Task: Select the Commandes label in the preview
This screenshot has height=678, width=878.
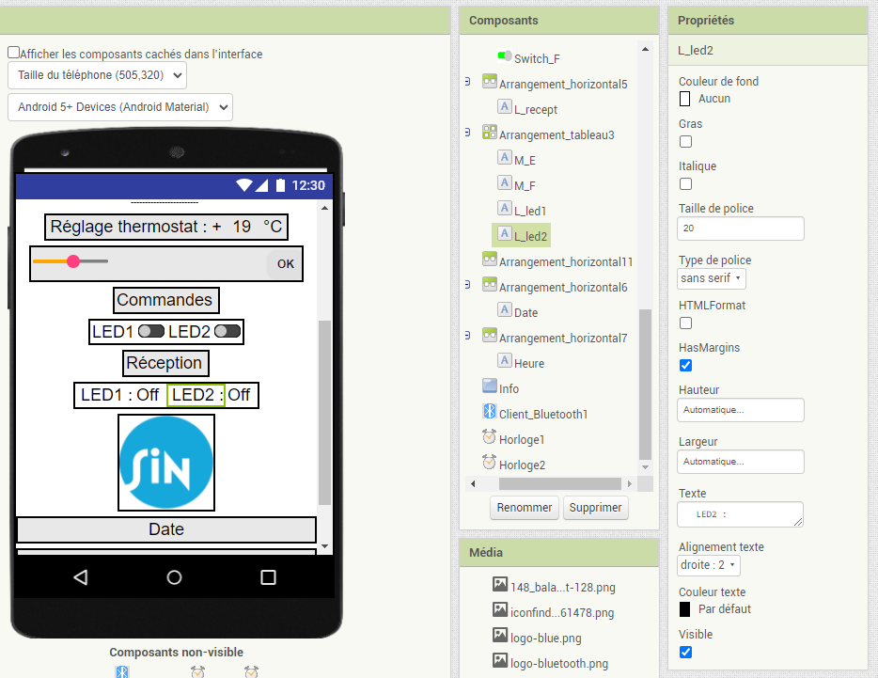Action: point(165,300)
